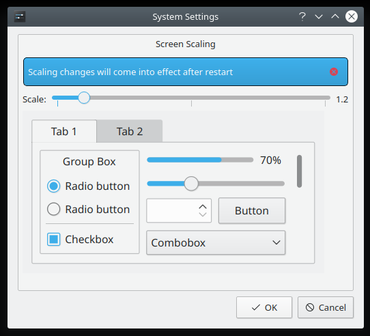Image resolution: width=370 pixels, height=336 pixels.
Task: Click the spinbox down arrow
Action: pos(203,214)
